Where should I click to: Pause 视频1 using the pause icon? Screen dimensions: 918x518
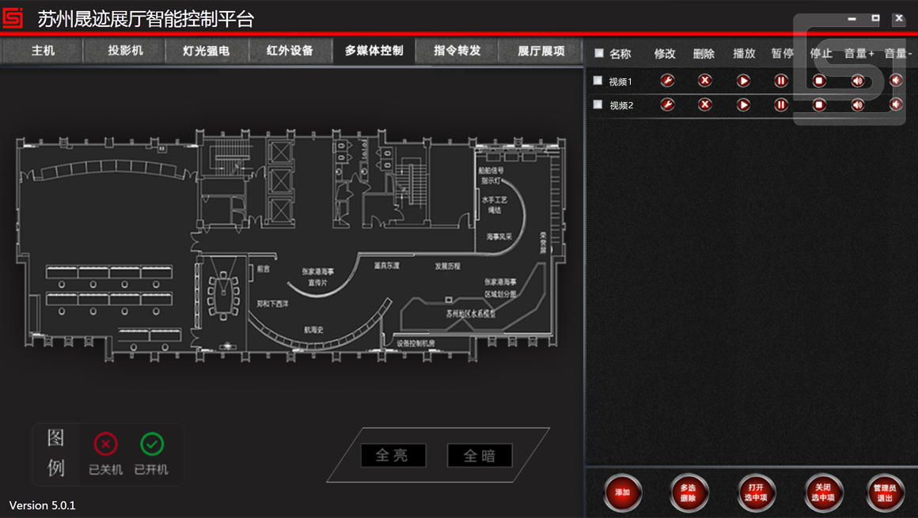pyautogui.click(x=780, y=80)
